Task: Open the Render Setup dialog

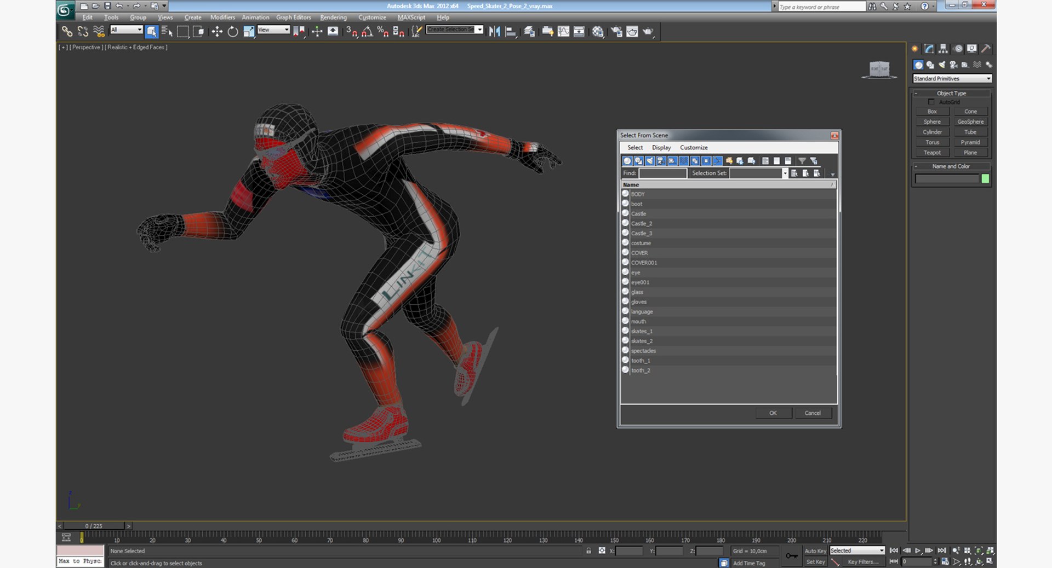Action: (x=616, y=32)
